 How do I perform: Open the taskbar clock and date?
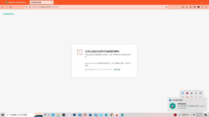click(199, 115)
